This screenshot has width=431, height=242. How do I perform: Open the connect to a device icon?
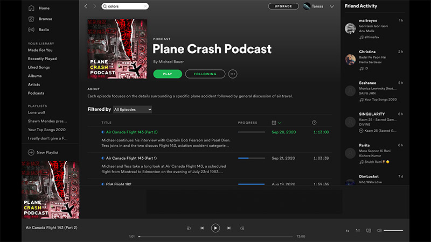(369, 231)
